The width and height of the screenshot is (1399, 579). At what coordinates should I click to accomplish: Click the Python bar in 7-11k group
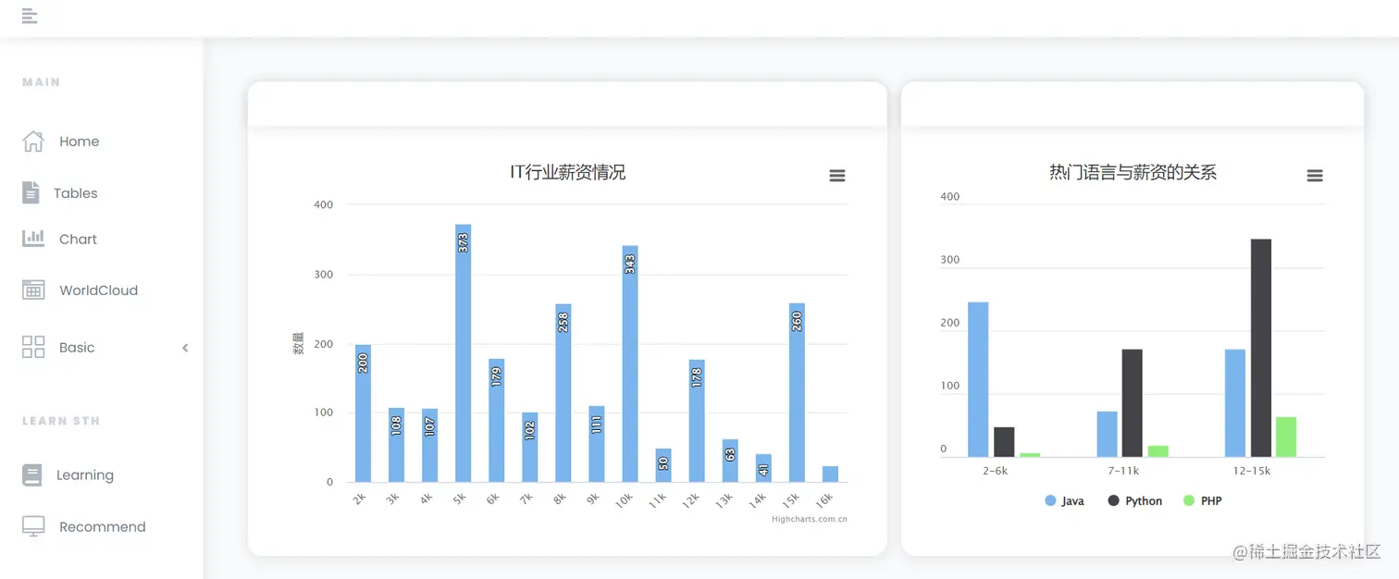pos(1133,402)
